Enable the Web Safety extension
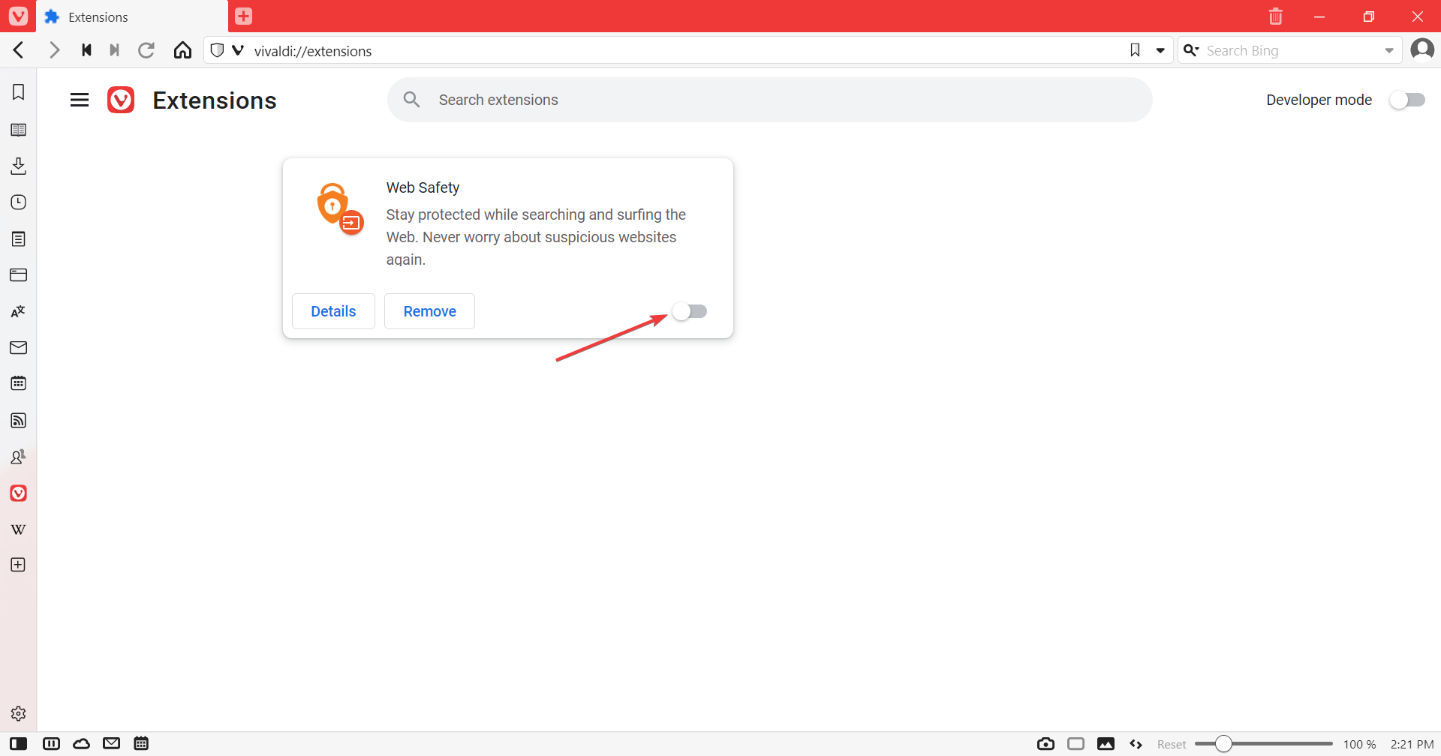The height and width of the screenshot is (756, 1441). coord(690,311)
